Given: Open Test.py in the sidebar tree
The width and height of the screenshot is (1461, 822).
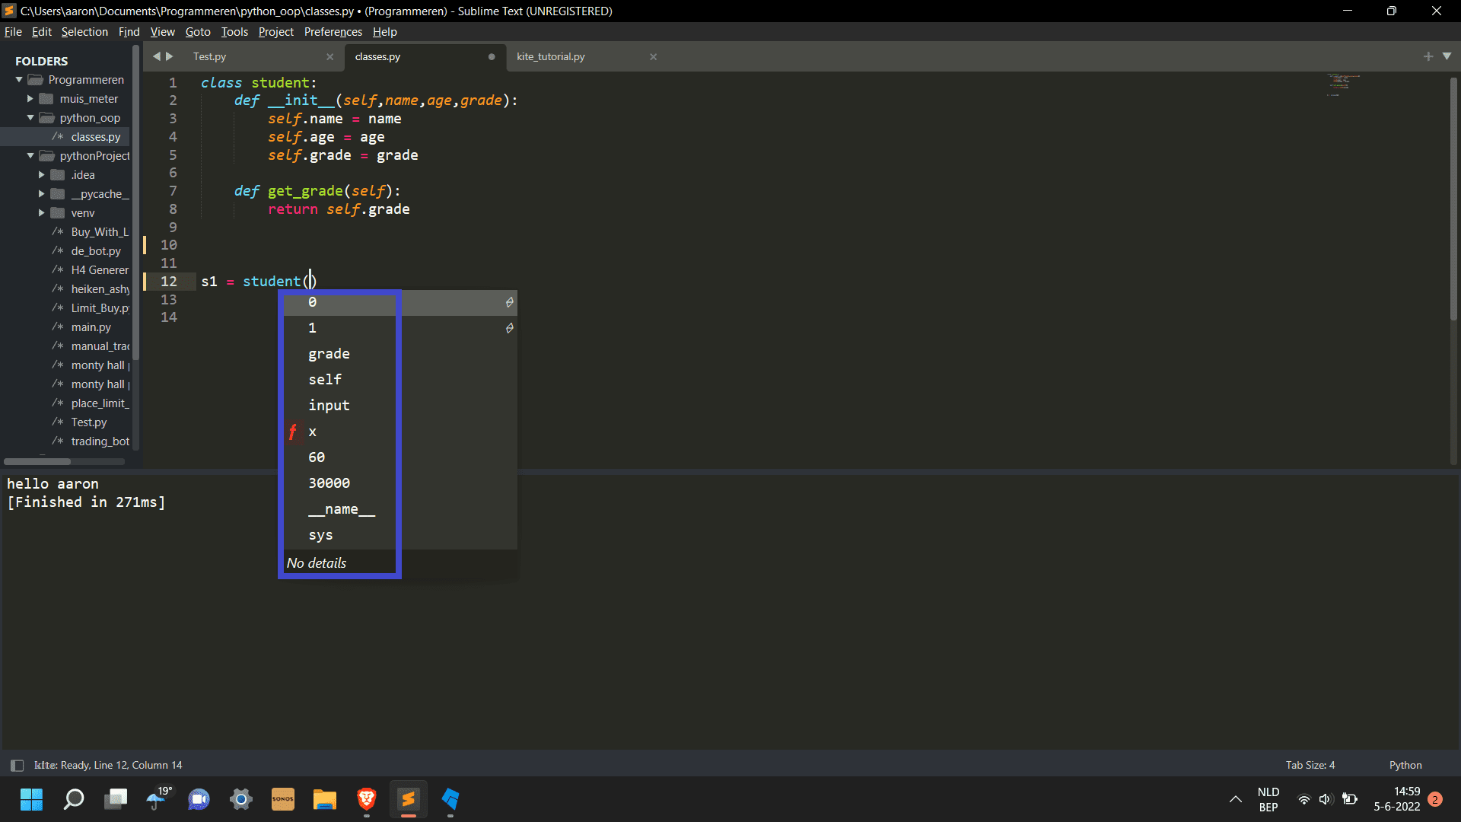Looking at the screenshot, I should [65, 422].
